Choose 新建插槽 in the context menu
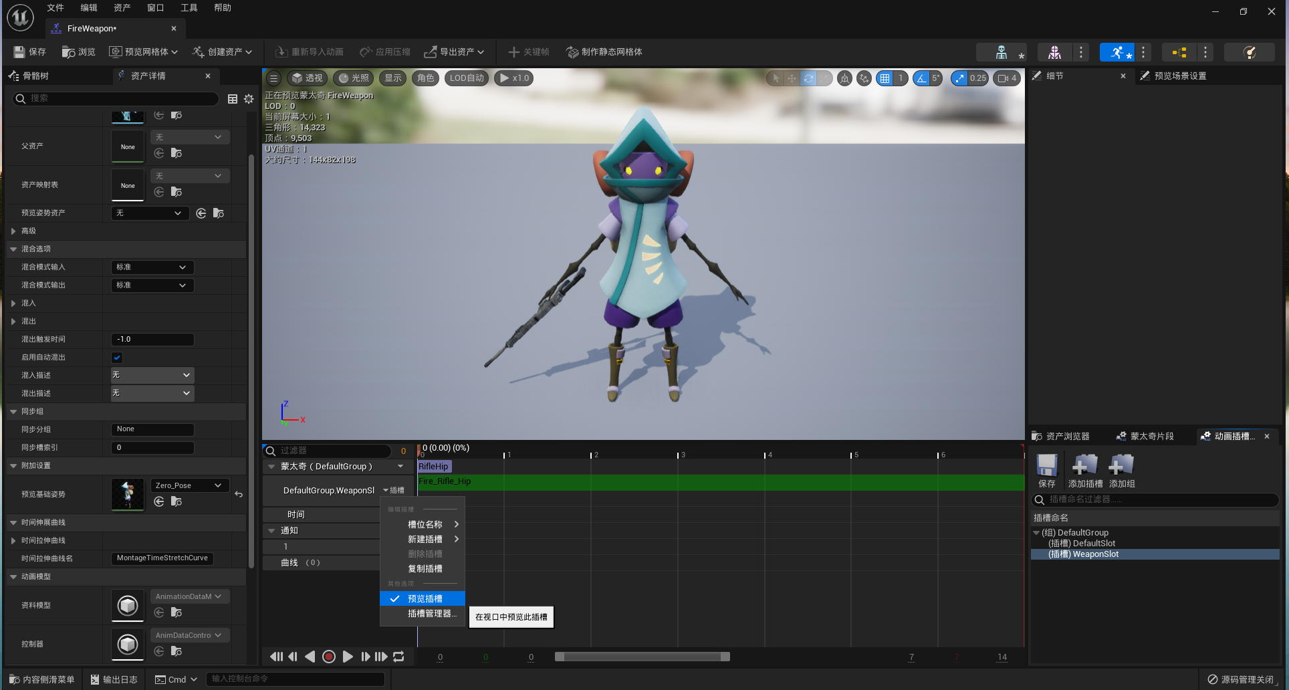1289x690 pixels. [423, 540]
